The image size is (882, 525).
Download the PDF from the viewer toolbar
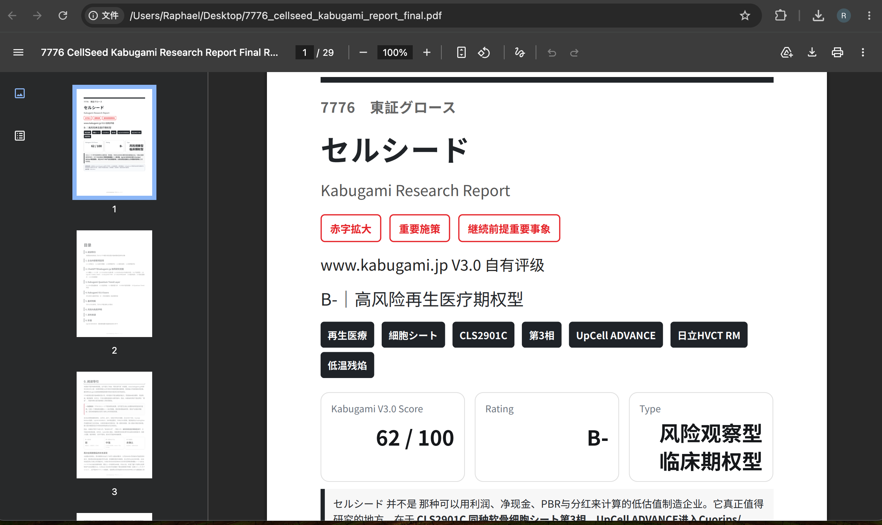(x=812, y=52)
